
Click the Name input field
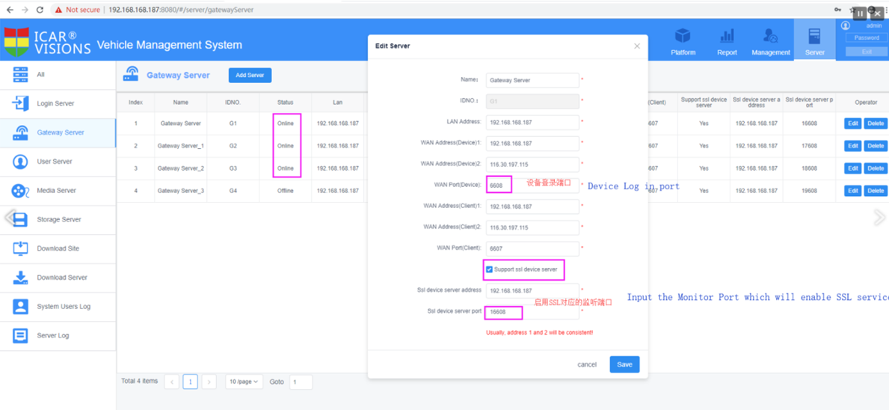(532, 81)
